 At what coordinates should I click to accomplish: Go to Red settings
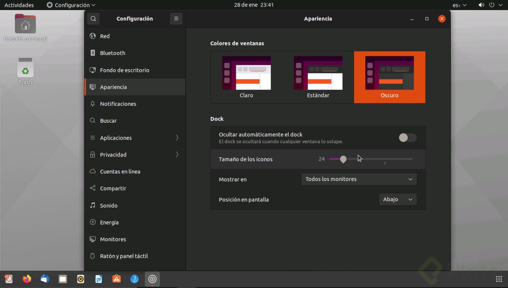(x=135, y=36)
